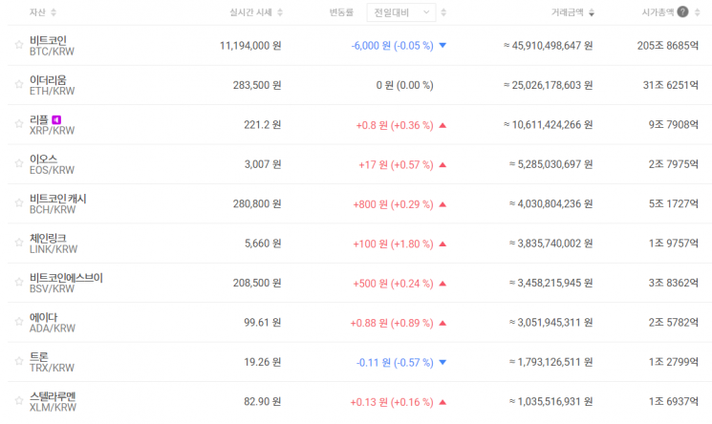Toggle the star for 리플 XRP/KRW
The width and height of the screenshot is (712, 424).
[18, 123]
